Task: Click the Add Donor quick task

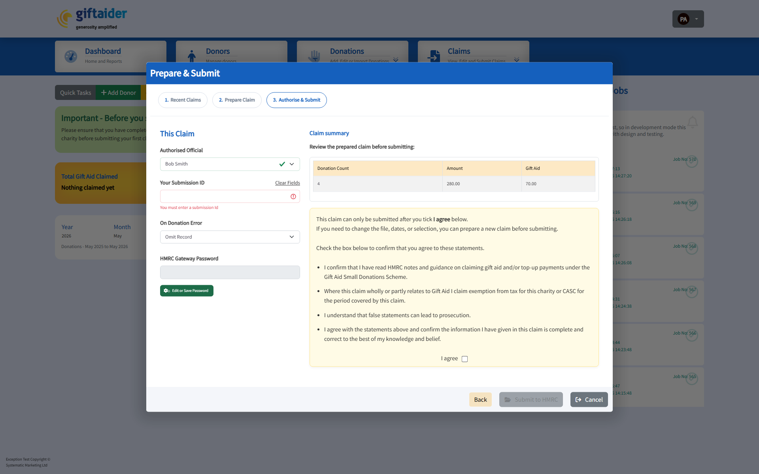Action: (x=118, y=92)
